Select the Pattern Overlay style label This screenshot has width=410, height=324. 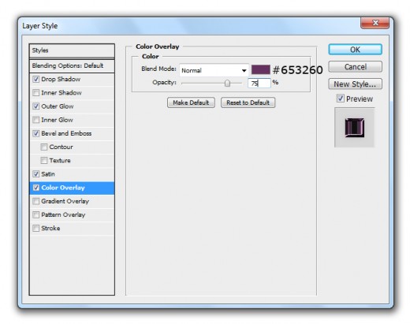pos(63,214)
